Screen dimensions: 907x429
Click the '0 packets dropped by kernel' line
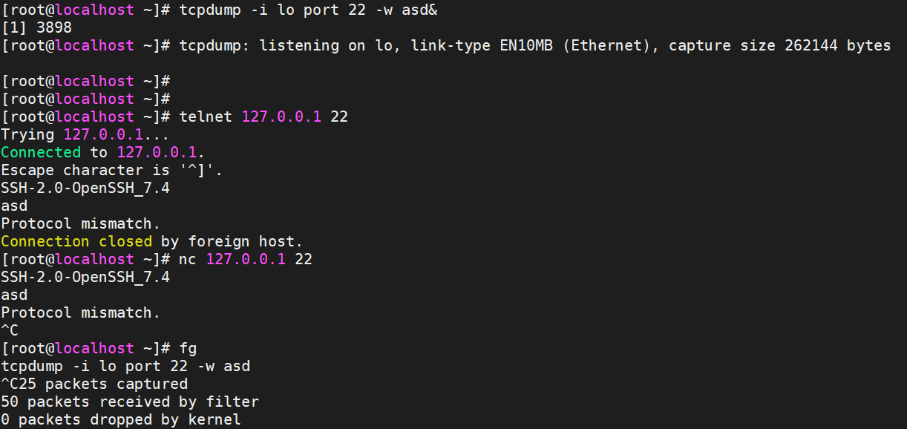[121, 419]
